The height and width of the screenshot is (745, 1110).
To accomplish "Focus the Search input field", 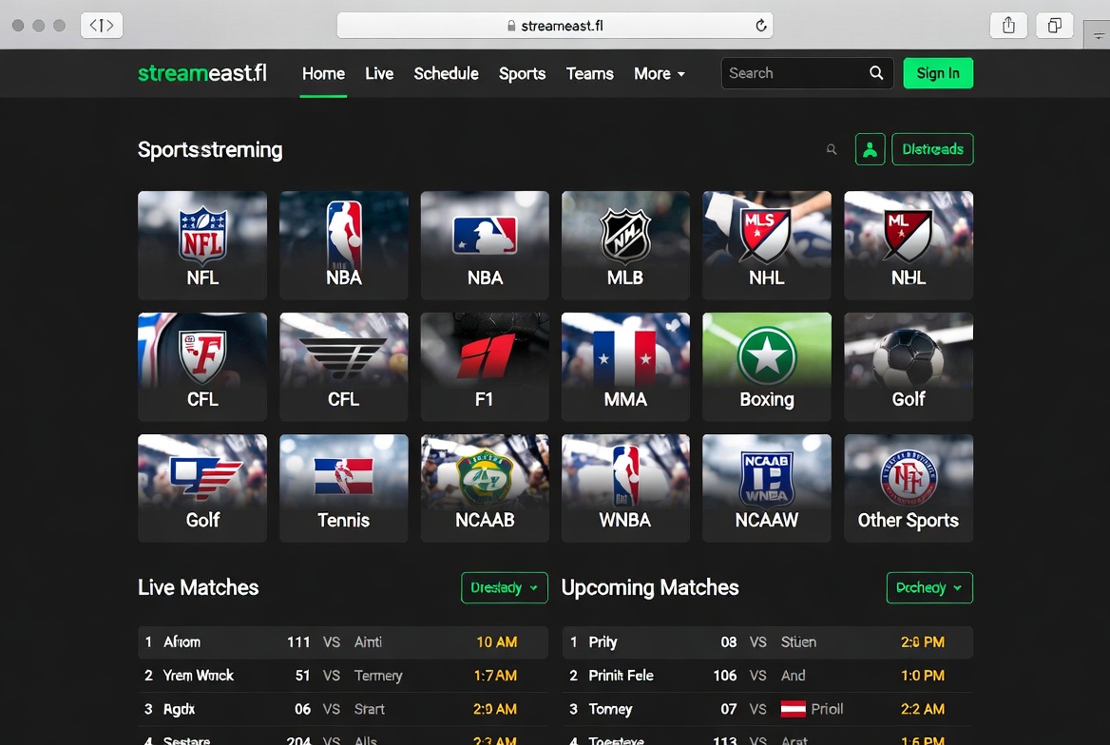I will (794, 73).
